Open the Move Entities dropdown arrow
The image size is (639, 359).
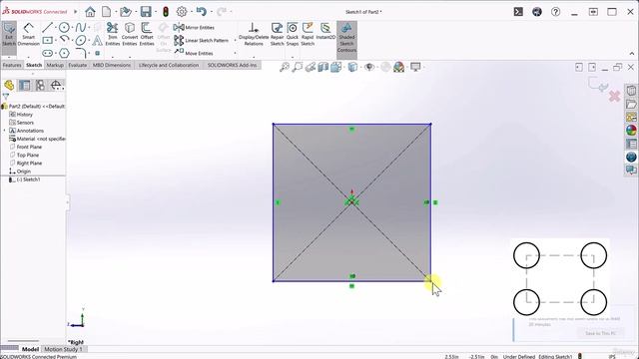[x=235, y=53]
